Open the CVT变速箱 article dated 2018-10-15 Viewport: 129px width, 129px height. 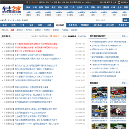pos(34,80)
